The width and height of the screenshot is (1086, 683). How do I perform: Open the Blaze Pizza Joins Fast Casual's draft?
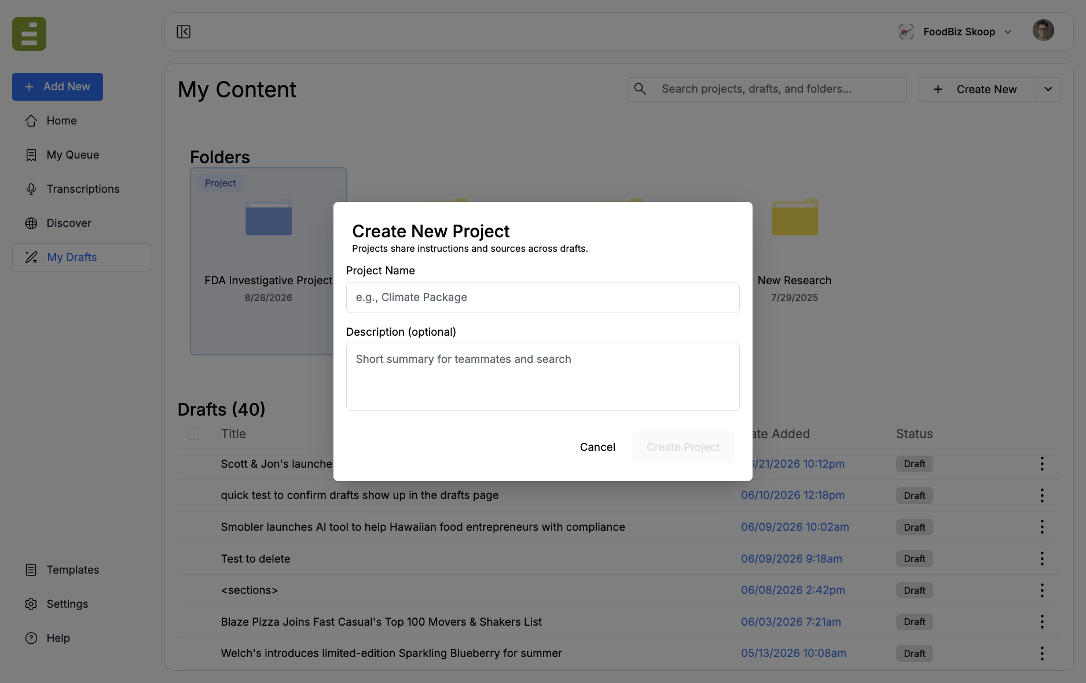pos(381,622)
